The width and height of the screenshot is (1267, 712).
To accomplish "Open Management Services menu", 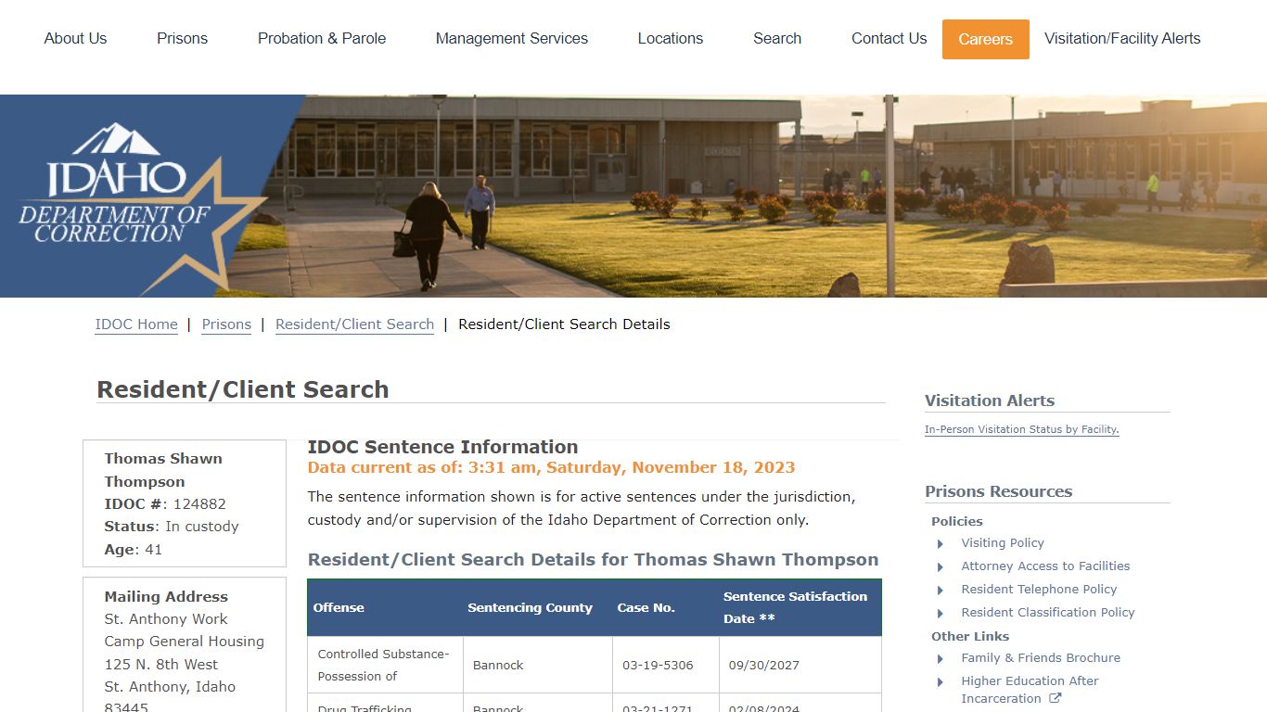I will pyautogui.click(x=512, y=38).
